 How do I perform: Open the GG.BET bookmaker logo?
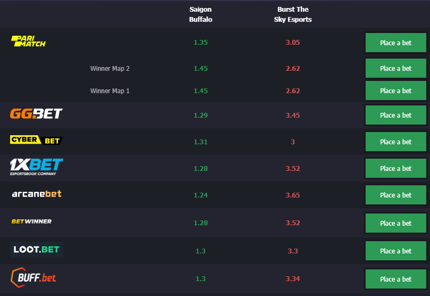36,113
